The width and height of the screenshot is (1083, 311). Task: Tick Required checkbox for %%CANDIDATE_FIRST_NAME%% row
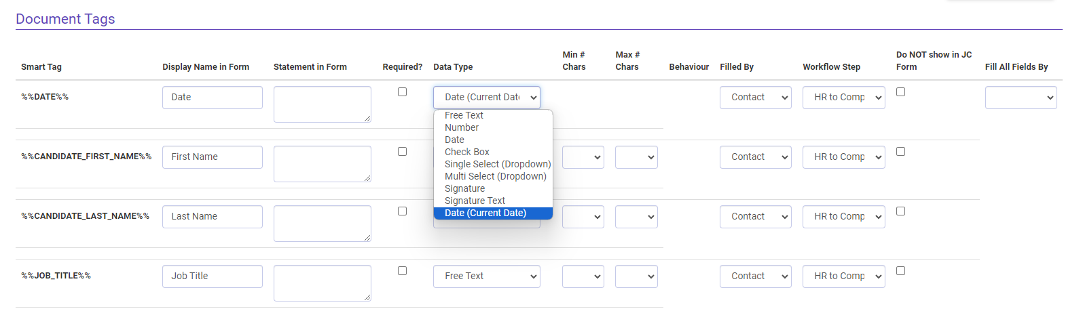[x=402, y=151]
